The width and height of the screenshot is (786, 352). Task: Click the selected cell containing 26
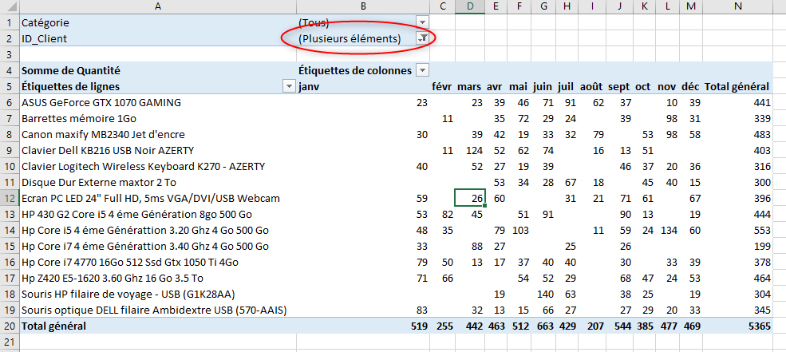[x=470, y=199]
